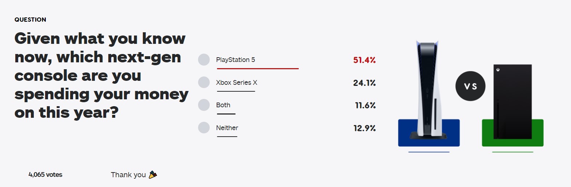Click the Xbox Series X option label
Viewport: 571px width, 187px height.
pos(237,83)
